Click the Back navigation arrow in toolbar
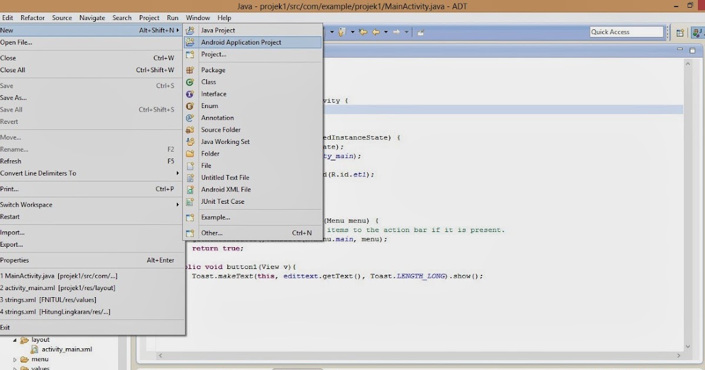This screenshot has height=370, width=705. pos(376,32)
